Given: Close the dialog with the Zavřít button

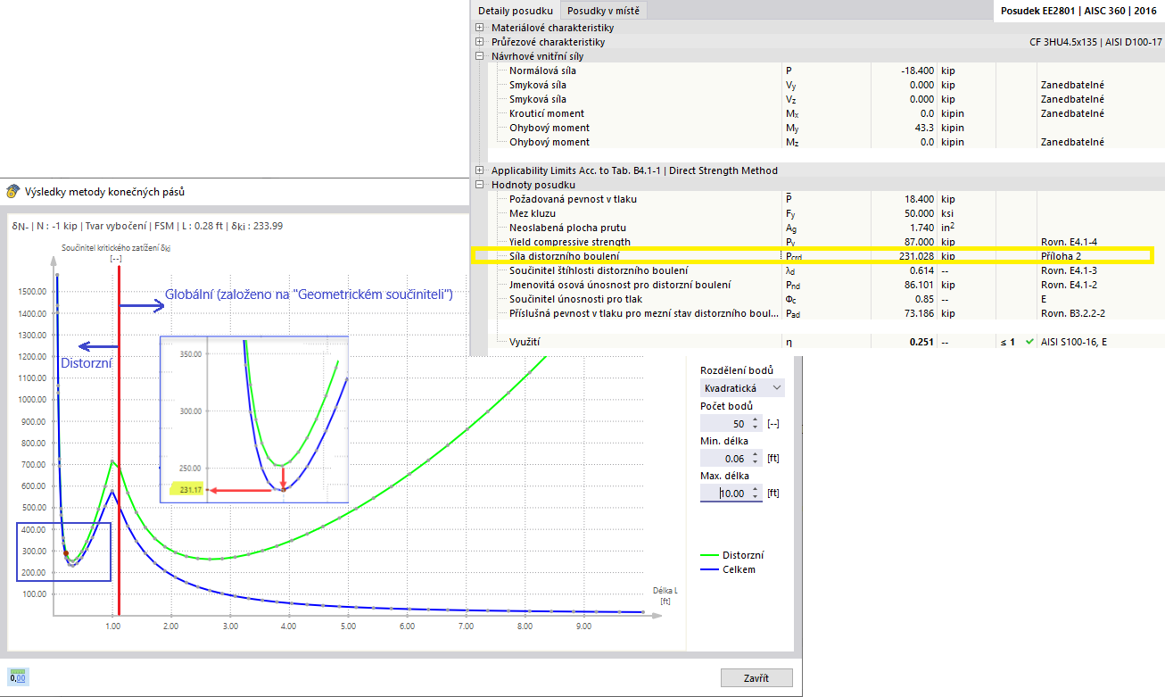Looking at the screenshot, I should pos(756,677).
